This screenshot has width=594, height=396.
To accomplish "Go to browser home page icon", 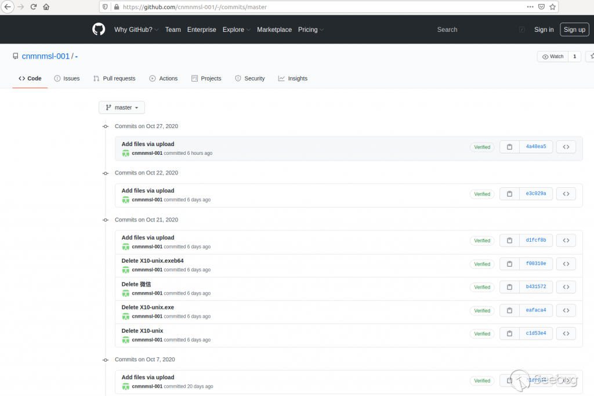I will tap(46, 7).
